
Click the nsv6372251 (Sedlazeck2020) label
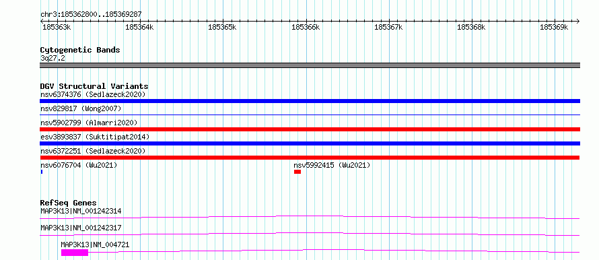pyautogui.click(x=93, y=151)
